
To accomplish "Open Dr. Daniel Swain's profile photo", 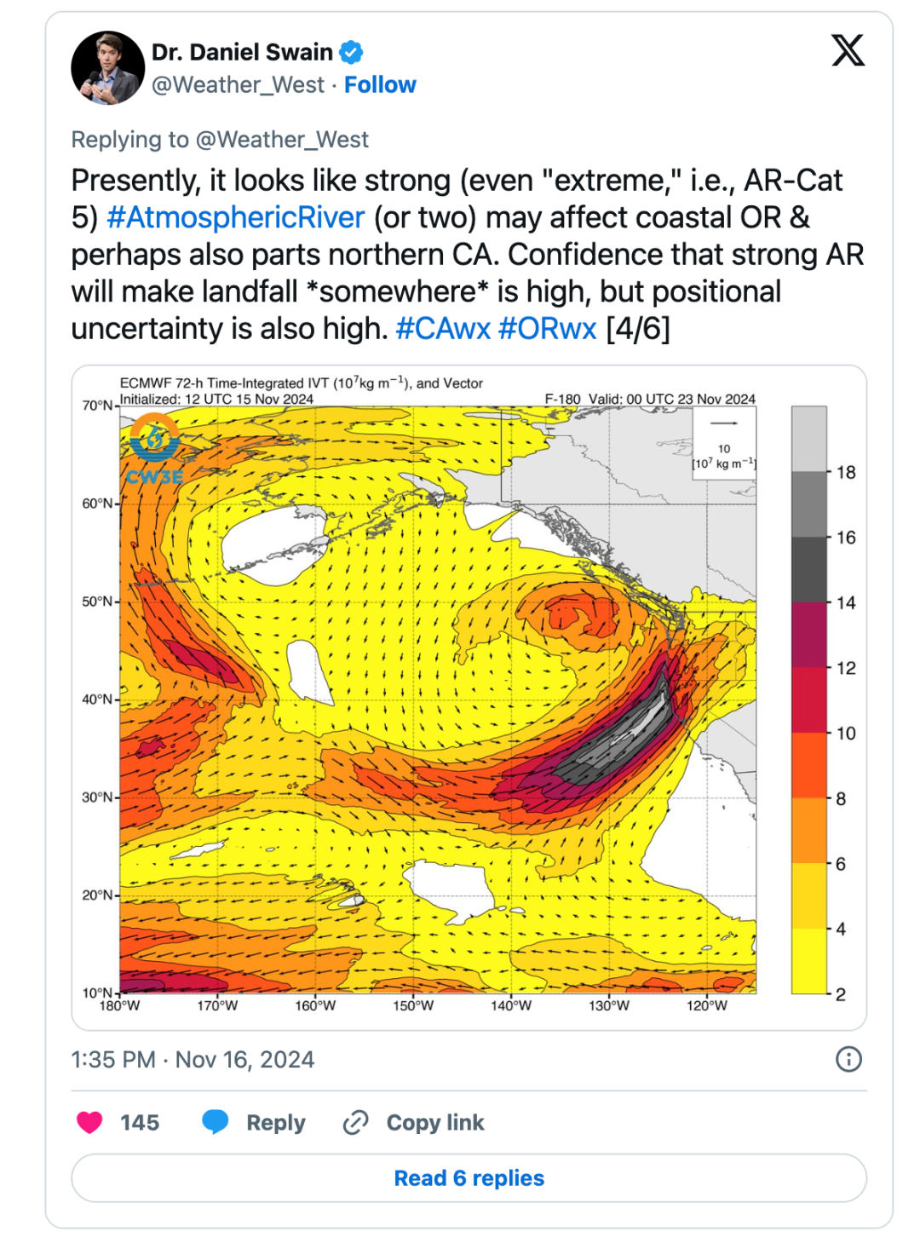I will pyautogui.click(x=107, y=68).
